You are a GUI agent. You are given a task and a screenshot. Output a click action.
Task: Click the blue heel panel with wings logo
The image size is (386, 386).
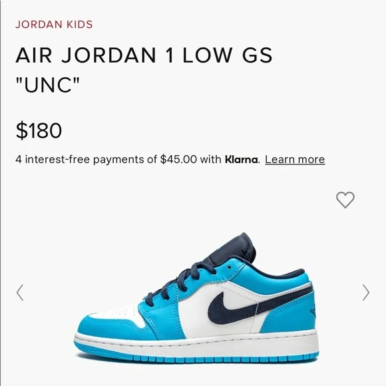pos(295,317)
